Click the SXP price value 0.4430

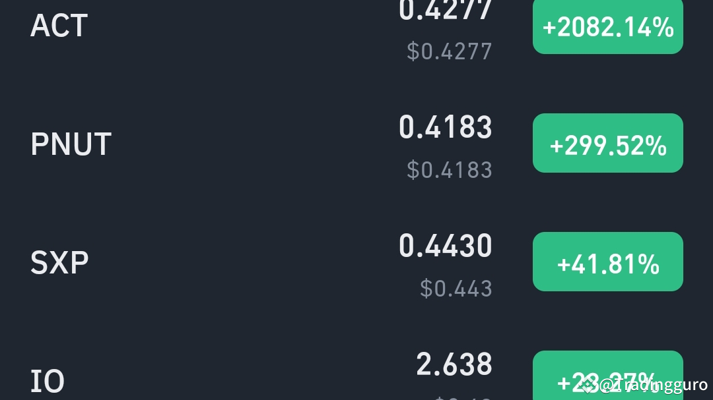tap(446, 245)
